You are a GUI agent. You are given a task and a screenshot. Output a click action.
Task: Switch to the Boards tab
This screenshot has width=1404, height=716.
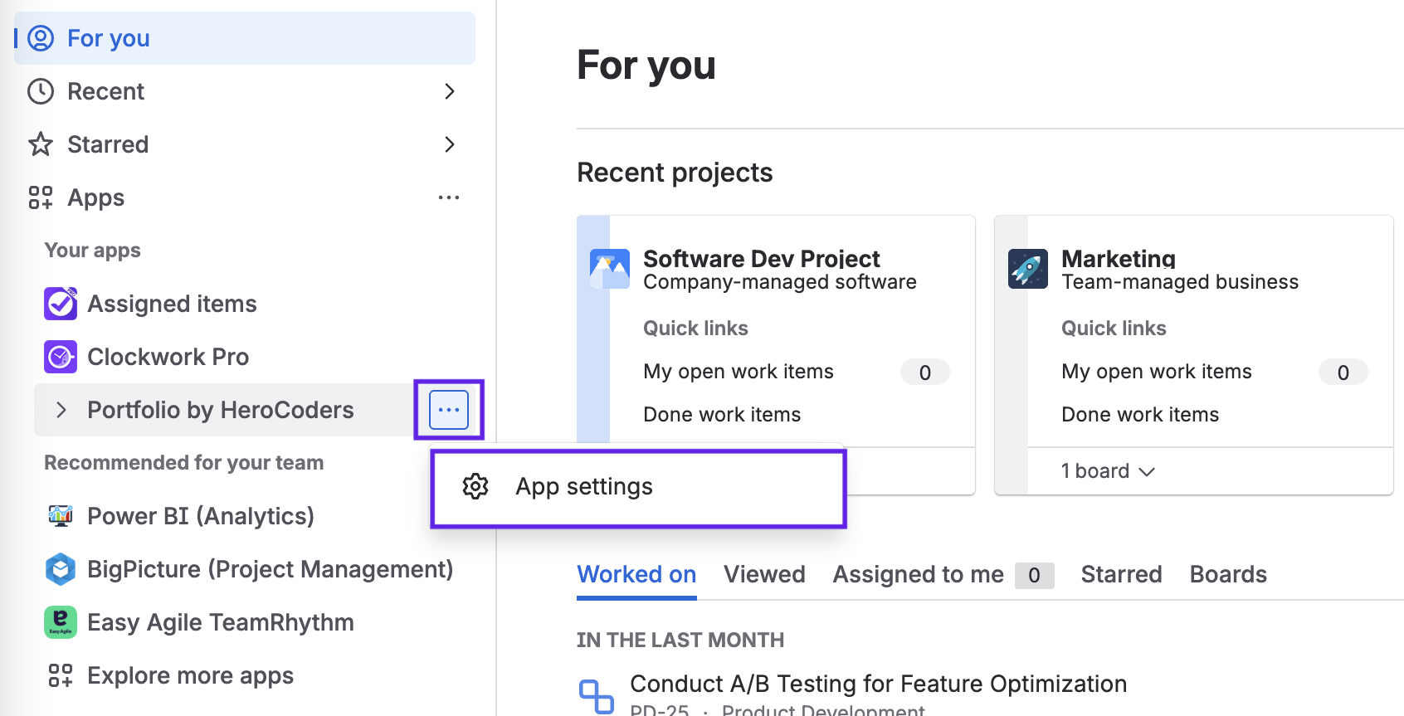click(1228, 574)
